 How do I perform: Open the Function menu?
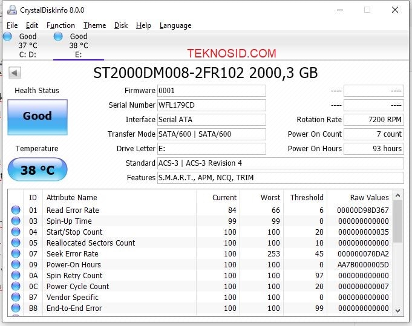[x=60, y=25]
